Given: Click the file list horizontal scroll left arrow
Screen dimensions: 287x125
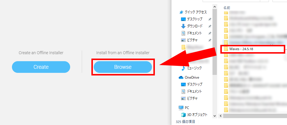Looking at the screenshot, I should (x=221, y=116).
